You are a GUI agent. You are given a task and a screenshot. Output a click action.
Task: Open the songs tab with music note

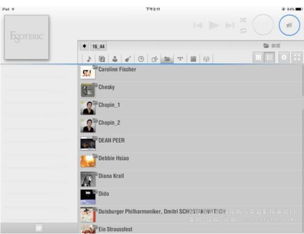(x=88, y=59)
